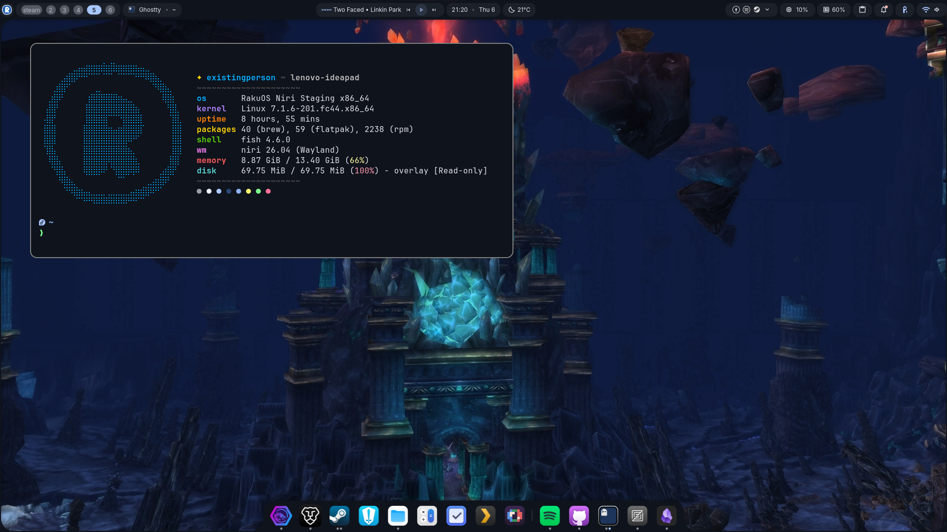Open the Wi-Fi network icon

926,10
